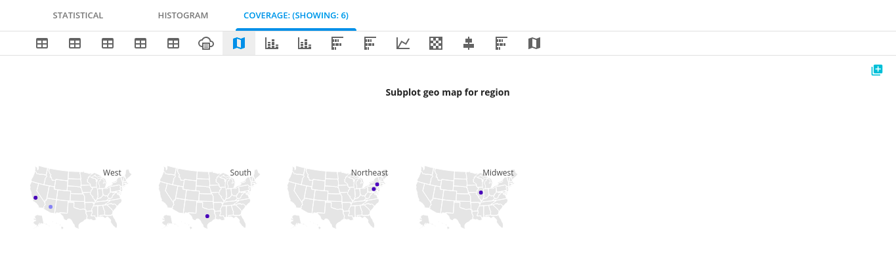Click the gray map icon at toolbar end
This screenshot has height=279, width=896.
click(x=534, y=43)
